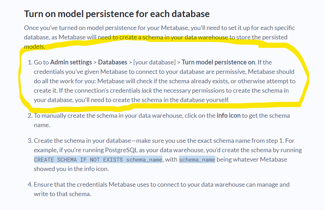
Task: Click list number 1 marker
Action: pyautogui.click(x=30, y=62)
